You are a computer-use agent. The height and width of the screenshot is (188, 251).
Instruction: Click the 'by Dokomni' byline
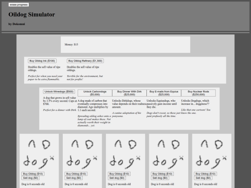click(x=17, y=24)
